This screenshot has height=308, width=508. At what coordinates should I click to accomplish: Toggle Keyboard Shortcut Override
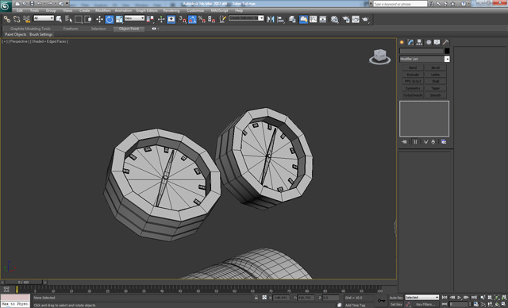171,19
